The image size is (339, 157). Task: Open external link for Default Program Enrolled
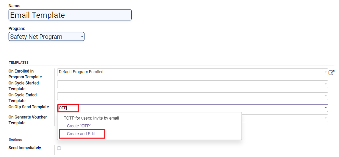tap(331, 72)
